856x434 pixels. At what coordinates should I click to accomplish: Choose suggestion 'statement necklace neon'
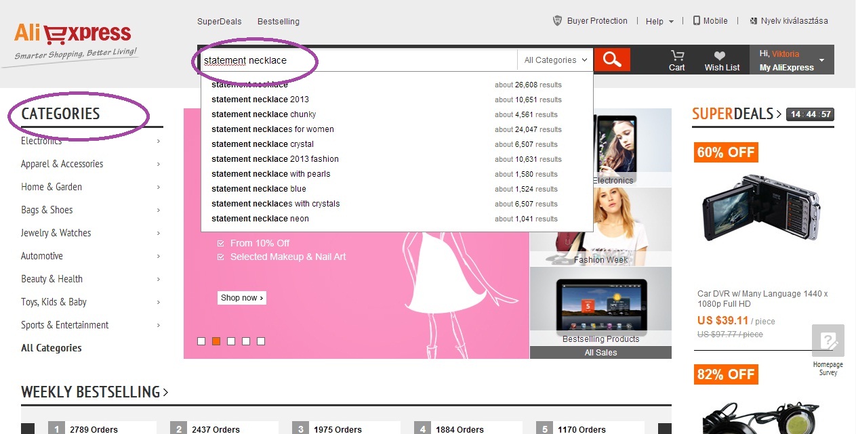pos(397,219)
